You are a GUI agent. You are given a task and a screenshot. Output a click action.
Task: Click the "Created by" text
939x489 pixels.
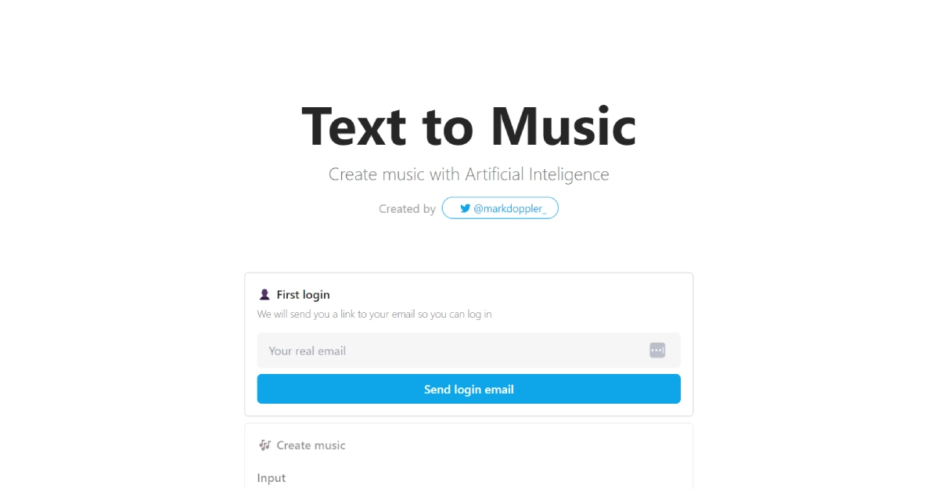coord(407,209)
